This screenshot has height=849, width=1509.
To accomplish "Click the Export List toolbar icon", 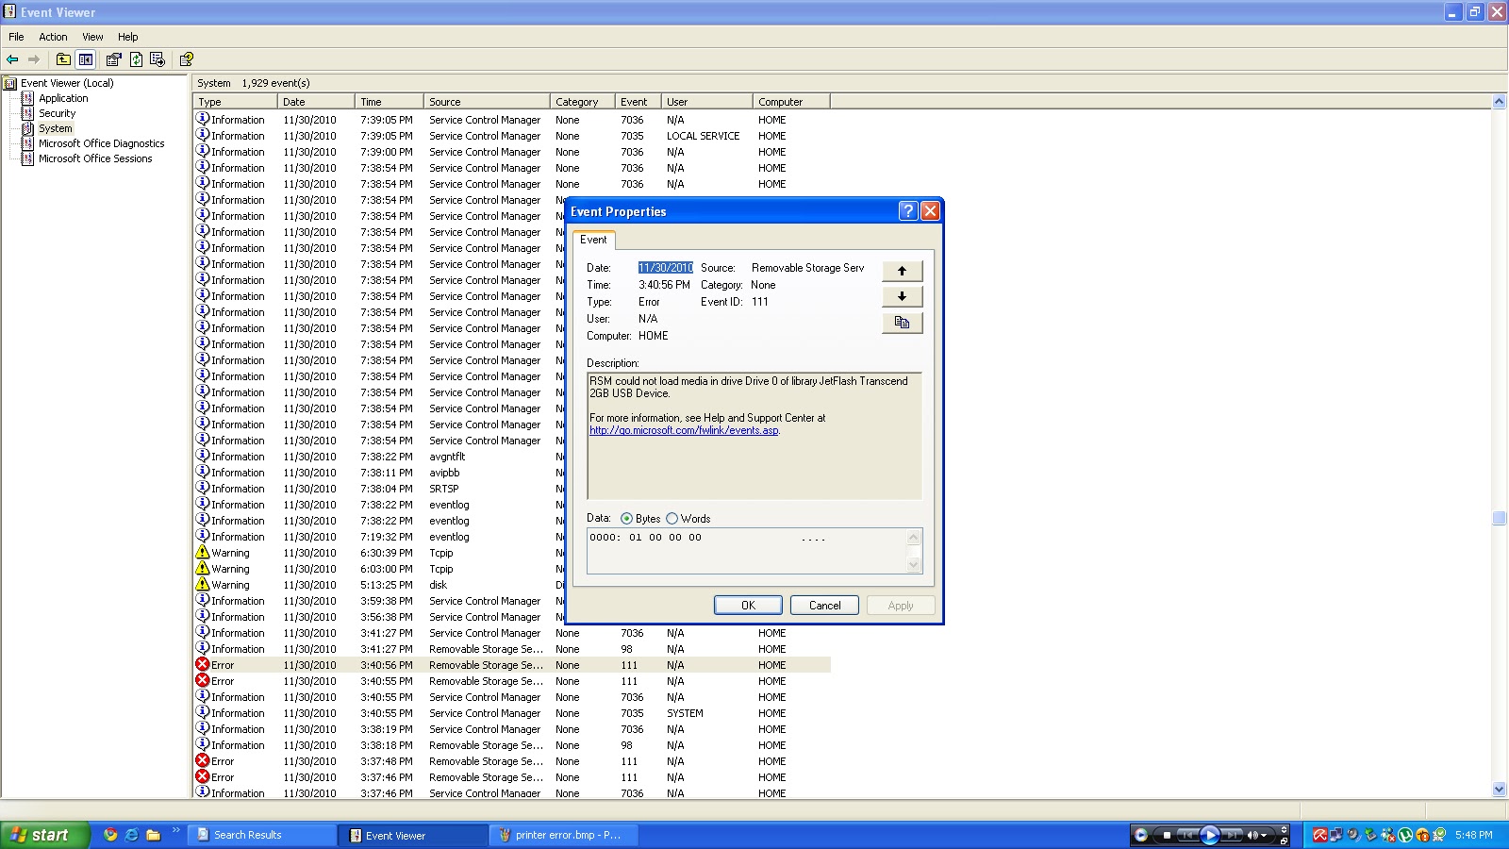I will [x=157, y=59].
